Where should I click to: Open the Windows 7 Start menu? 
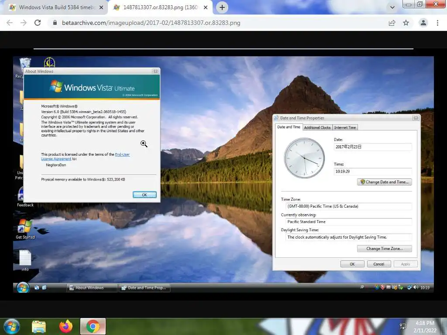click(12, 326)
